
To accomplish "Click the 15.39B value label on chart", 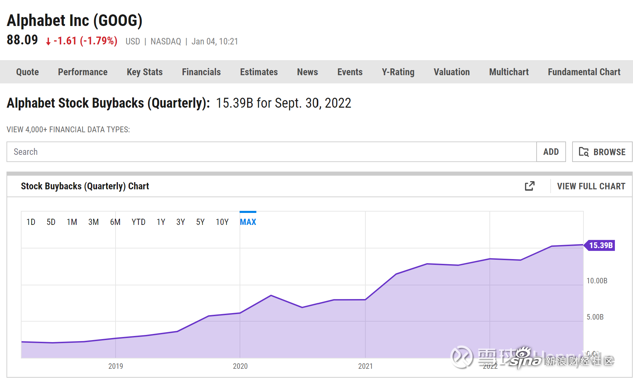I will [600, 245].
